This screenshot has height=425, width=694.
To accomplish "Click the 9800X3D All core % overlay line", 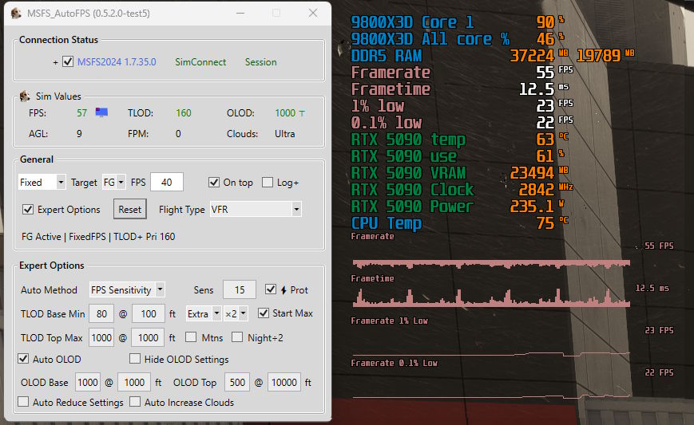I will pos(457,39).
